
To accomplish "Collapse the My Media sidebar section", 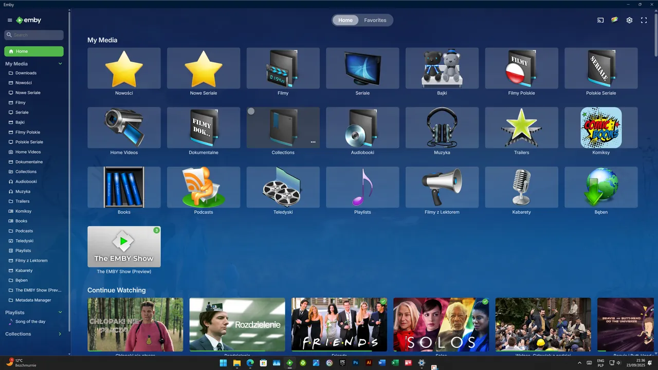I will click(x=60, y=64).
